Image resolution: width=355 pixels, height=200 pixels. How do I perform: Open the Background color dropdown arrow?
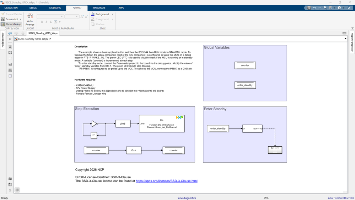pyautogui.click(x=113, y=14)
